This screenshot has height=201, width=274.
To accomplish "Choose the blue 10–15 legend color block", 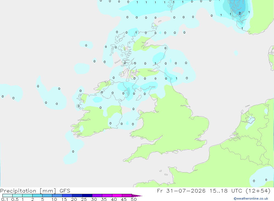I will click(x=57, y=196).
